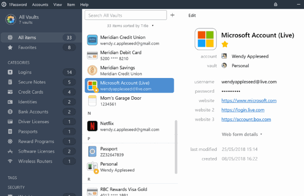Click the plus icon to add item

[172, 15]
